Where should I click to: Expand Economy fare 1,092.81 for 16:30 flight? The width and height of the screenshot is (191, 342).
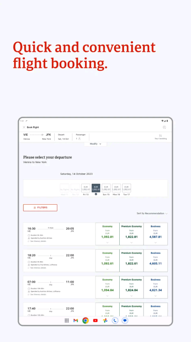[107, 234]
